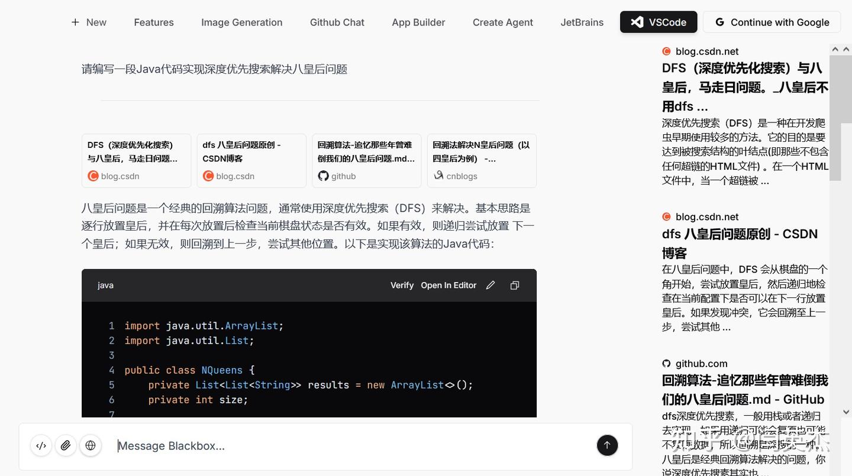Screen dimensions: 852x476
Task: Click Continue with Google
Action: click(x=772, y=22)
